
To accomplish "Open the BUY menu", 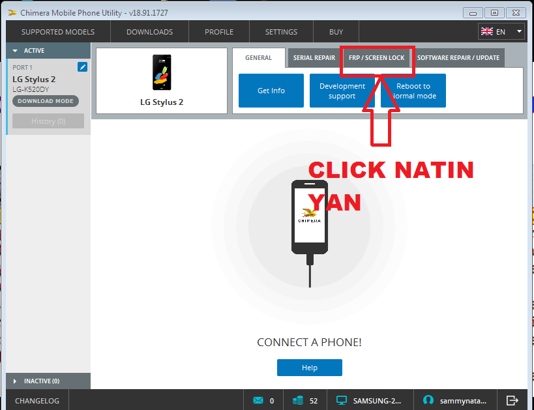I will coord(336,32).
